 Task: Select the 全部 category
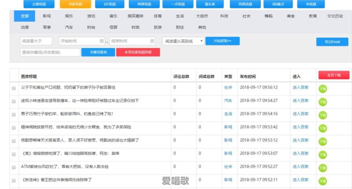click(x=25, y=16)
